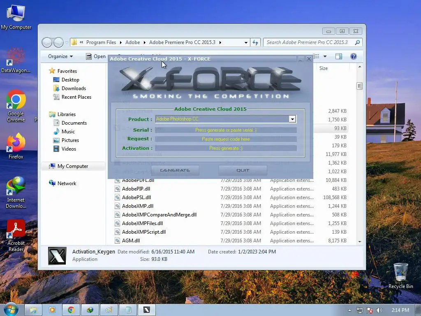The height and width of the screenshot is (316, 421).
Task: Switch to the X-Force taskbar item
Action: (x=147, y=310)
